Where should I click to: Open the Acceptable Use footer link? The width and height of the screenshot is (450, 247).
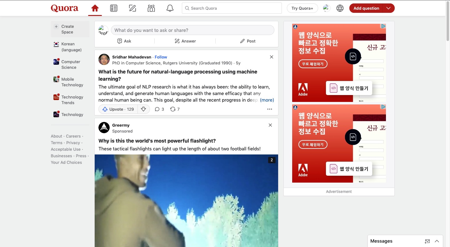(66, 149)
